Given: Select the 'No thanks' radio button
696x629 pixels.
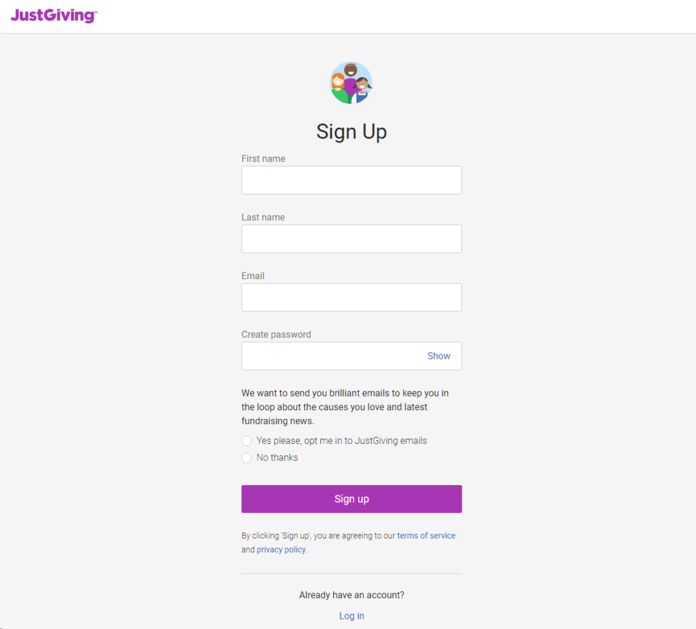Looking at the screenshot, I should click(247, 457).
